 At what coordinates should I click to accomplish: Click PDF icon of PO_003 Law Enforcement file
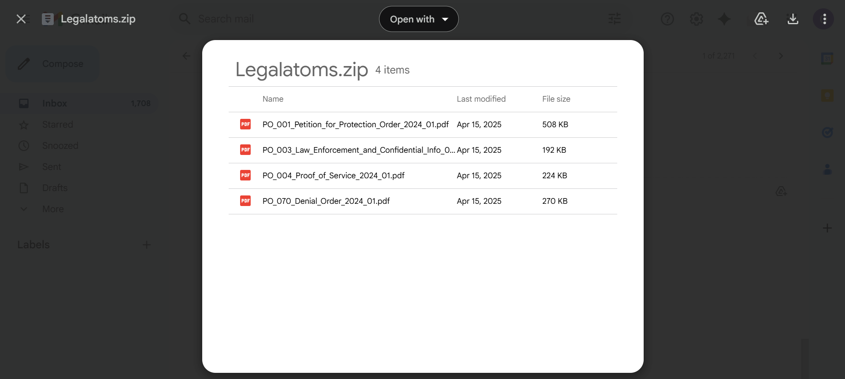click(x=245, y=150)
